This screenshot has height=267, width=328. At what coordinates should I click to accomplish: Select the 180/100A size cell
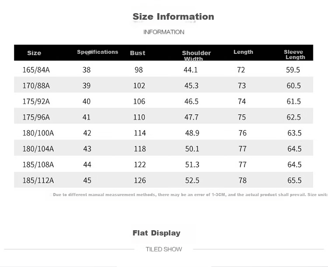38,133
